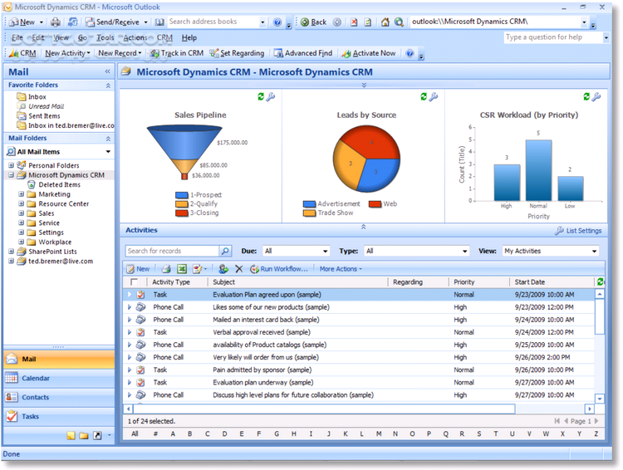Open the Folder List icon at bottom
The width and height of the screenshot is (623, 470).
tap(83, 436)
